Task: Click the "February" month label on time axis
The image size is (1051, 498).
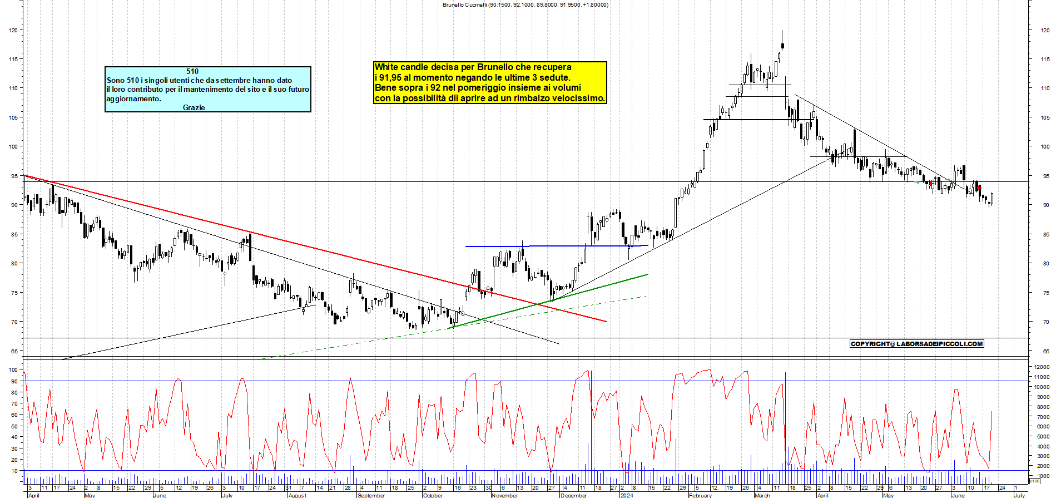Action: point(700,495)
